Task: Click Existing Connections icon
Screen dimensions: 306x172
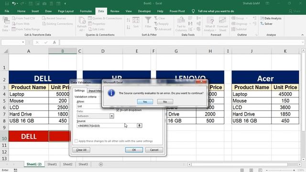Action: (44, 23)
